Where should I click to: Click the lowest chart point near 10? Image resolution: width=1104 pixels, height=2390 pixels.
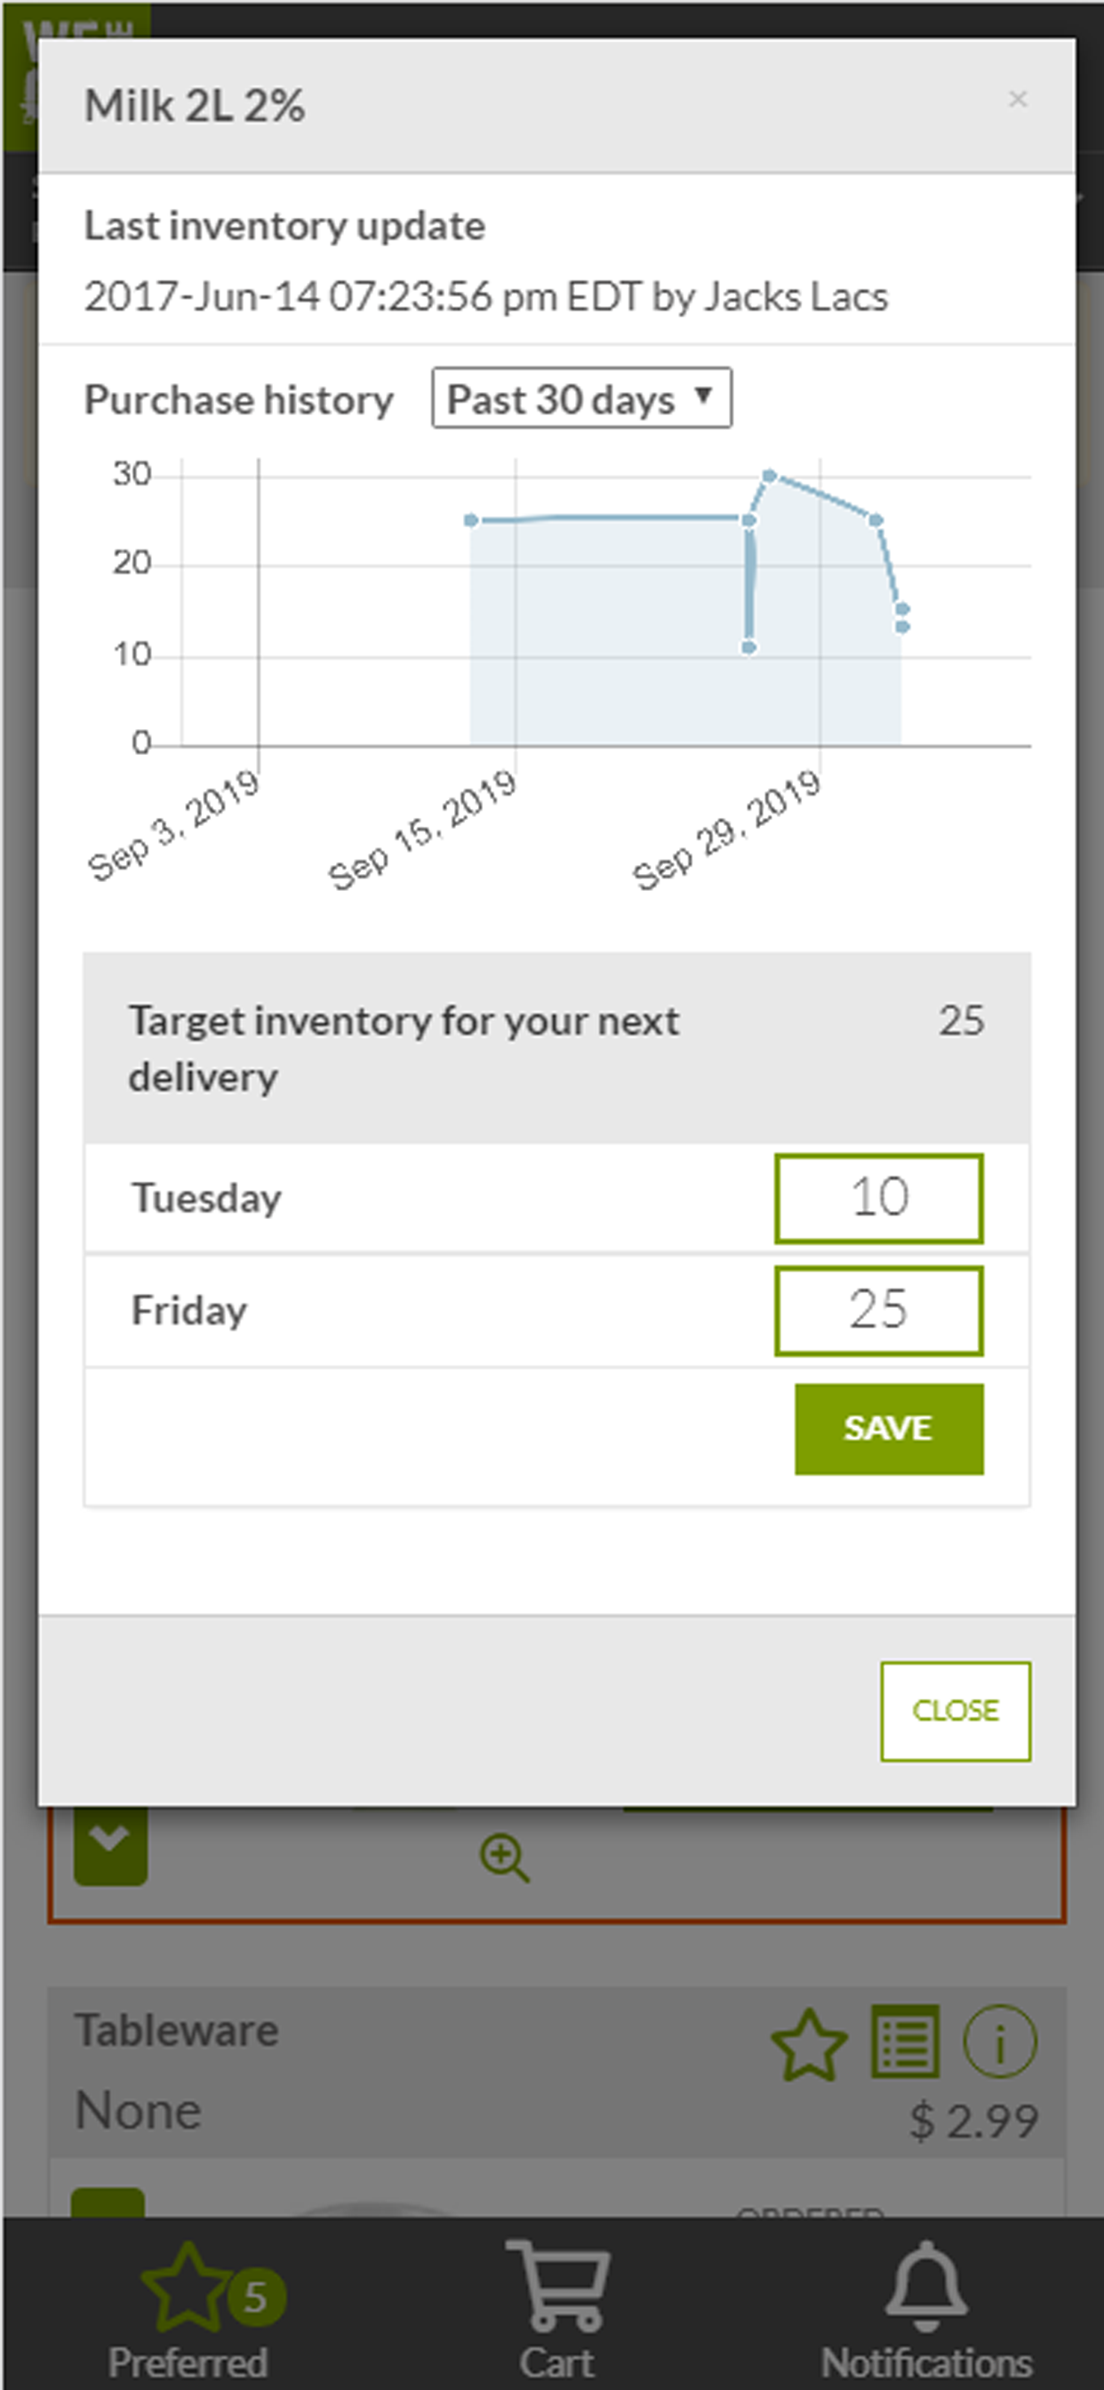(748, 646)
